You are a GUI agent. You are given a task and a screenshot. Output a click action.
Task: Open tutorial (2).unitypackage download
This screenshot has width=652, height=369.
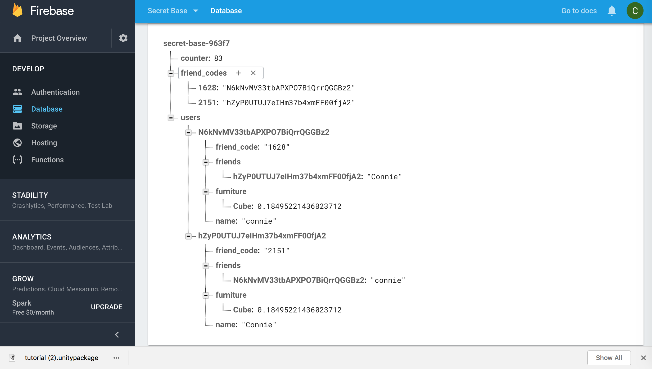pos(61,358)
